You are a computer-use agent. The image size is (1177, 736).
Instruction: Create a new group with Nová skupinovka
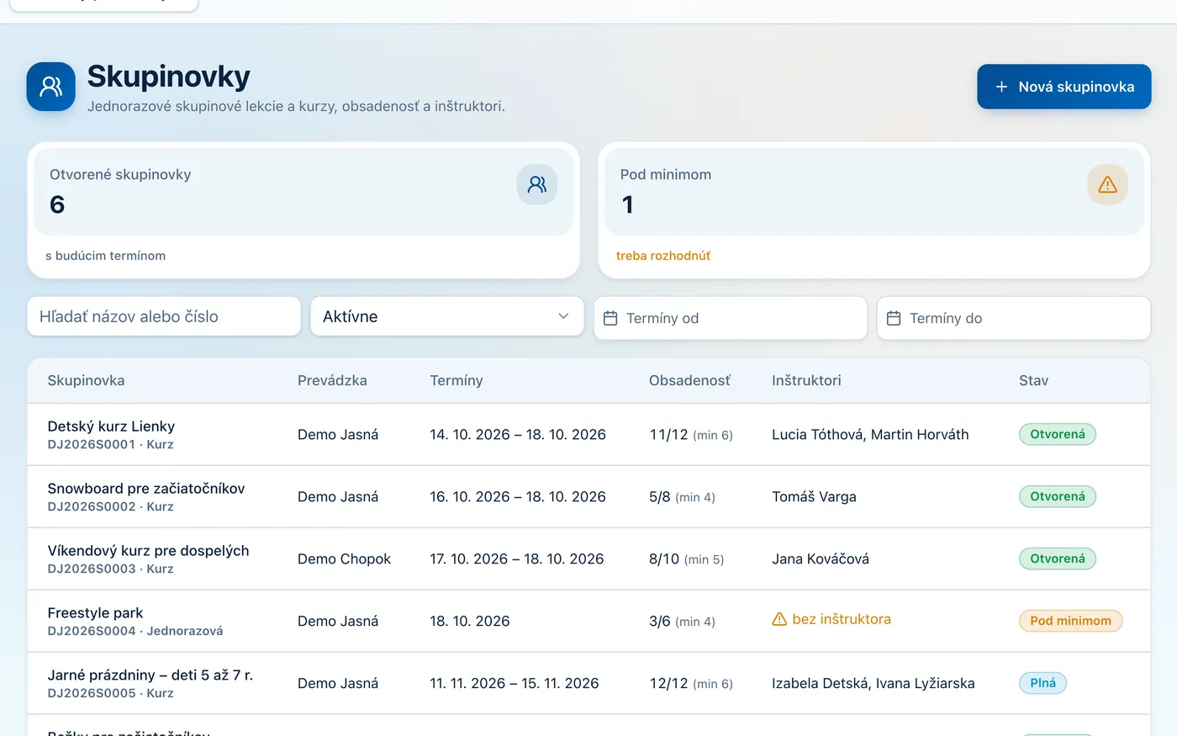pos(1064,87)
